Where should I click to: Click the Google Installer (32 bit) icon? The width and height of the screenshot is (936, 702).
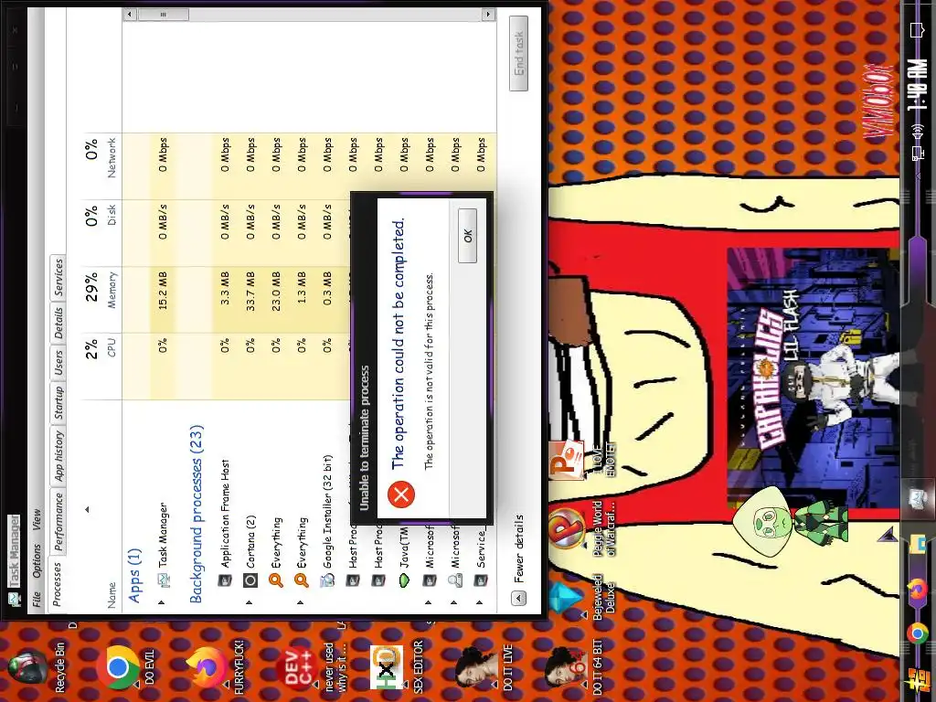tap(327, 580)
